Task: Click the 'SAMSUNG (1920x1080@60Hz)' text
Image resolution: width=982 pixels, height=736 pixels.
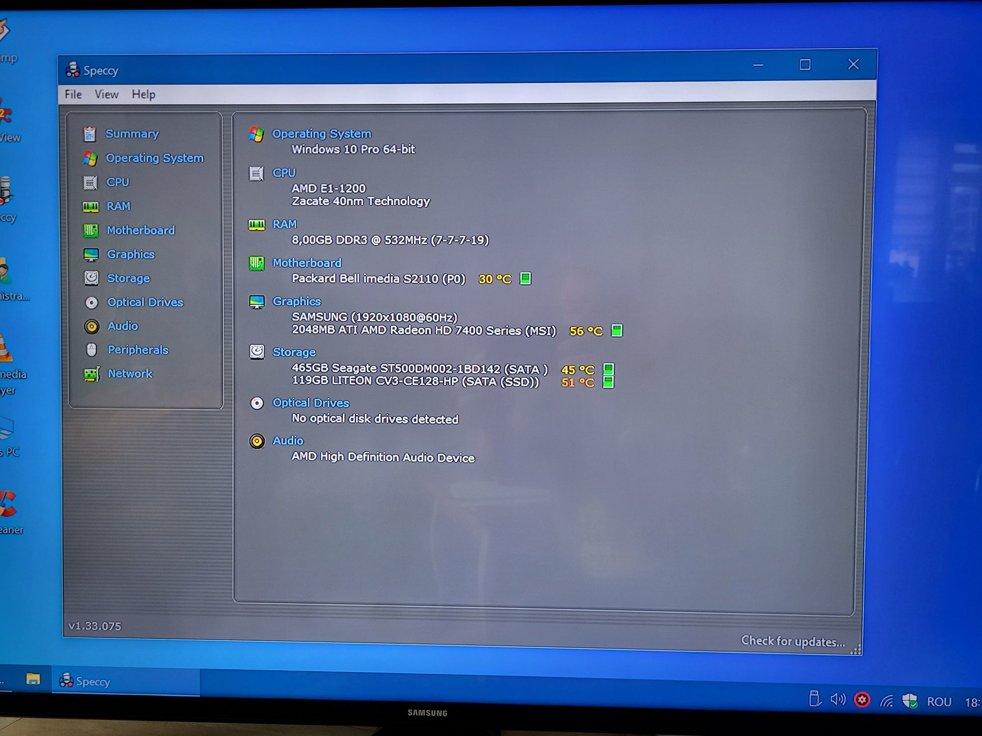Action: click(375, 317)
